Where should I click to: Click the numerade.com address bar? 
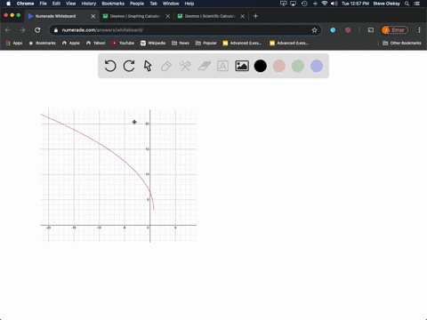pyautogui.click(x=185, y=30)
